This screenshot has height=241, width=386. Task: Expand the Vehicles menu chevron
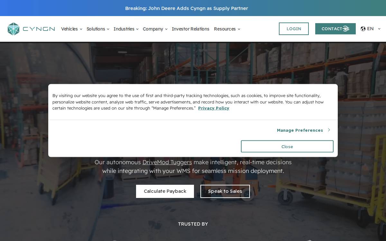[81, 29]
